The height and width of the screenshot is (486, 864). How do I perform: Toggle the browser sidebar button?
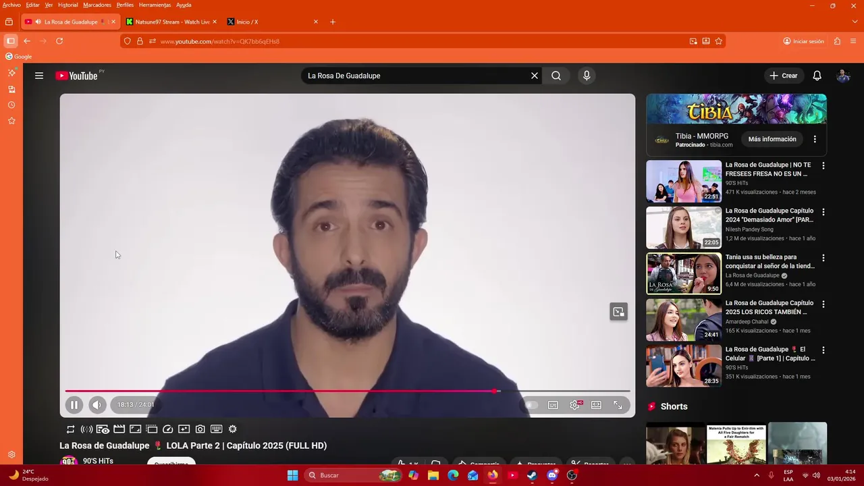pyautogui.click(x=10, y=41)
